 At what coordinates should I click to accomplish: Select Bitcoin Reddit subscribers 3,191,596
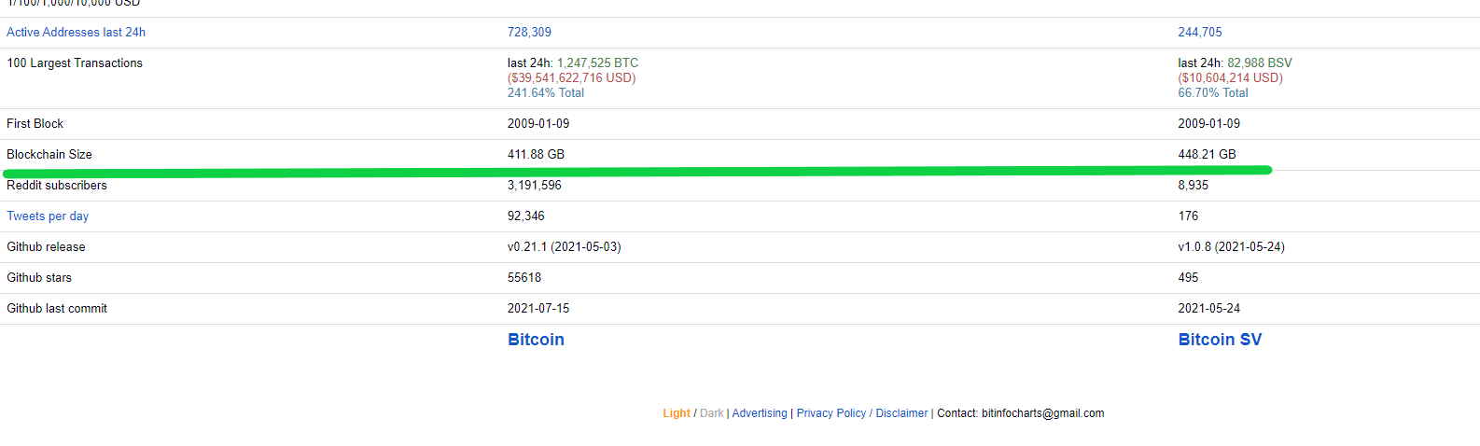(x=535, y=185)
